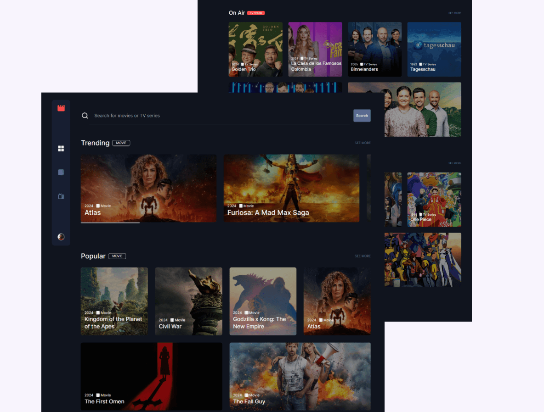Image resolution: width=544 pixels, height=412 pixels.
Task: Click the magnifier search icon
Action: [x=85, y=116]
